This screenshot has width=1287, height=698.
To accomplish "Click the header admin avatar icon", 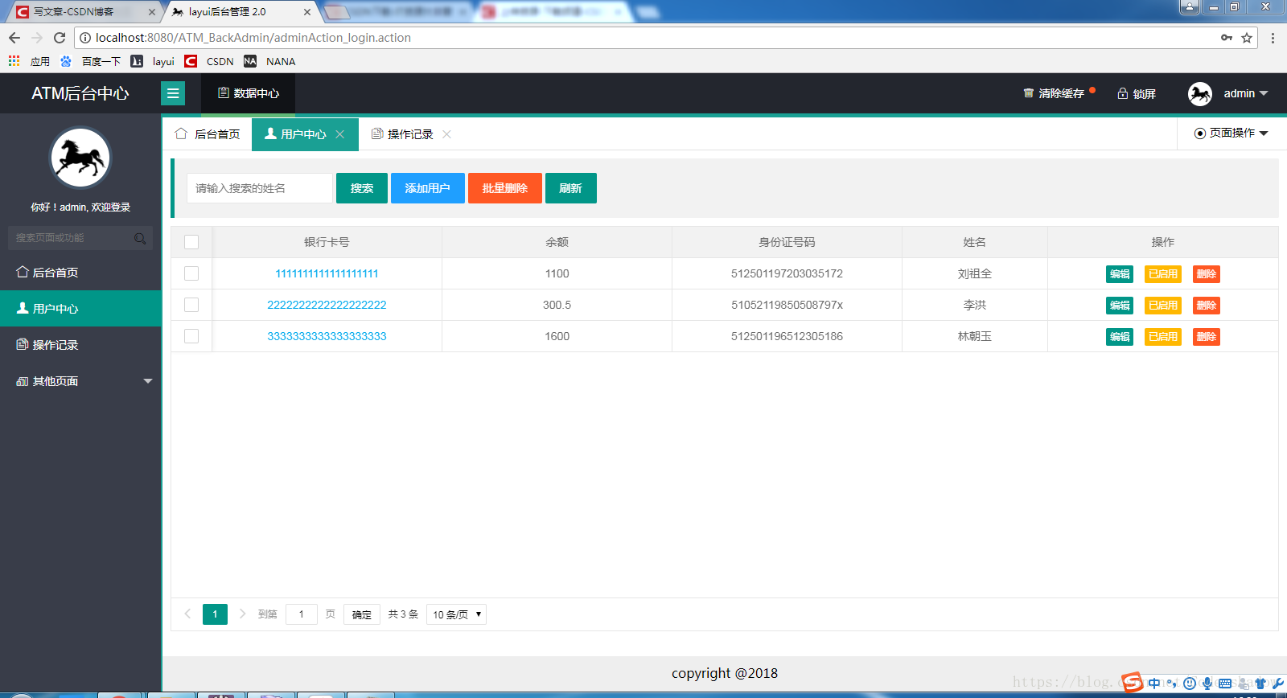I will (1200, 93).
